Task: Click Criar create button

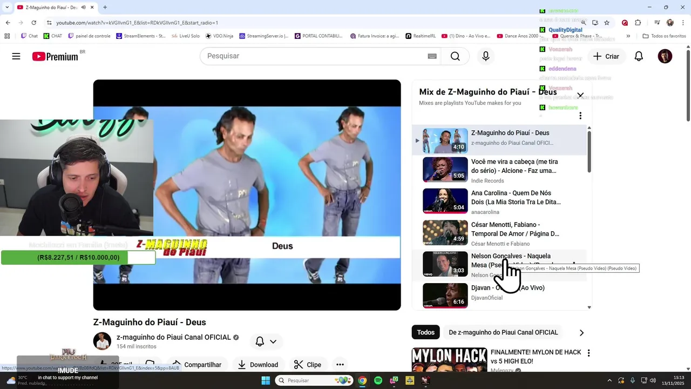Action: coord(606,56)
